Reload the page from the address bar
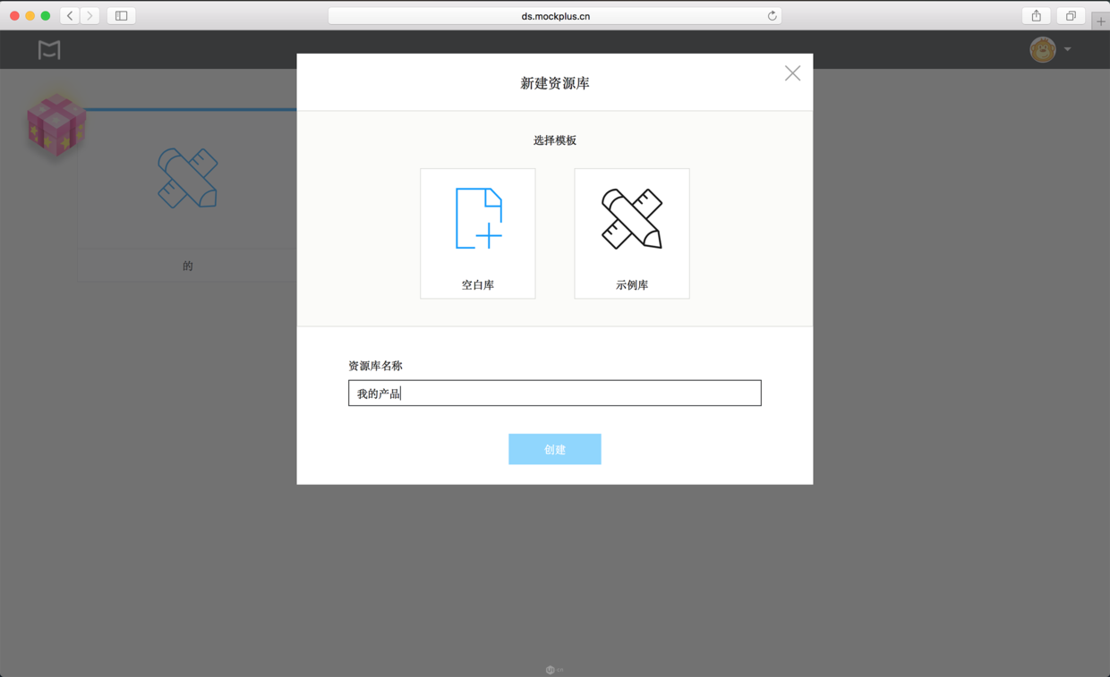Image resolution: width=1110 pixels, height=677 pixels. [772, 16]
